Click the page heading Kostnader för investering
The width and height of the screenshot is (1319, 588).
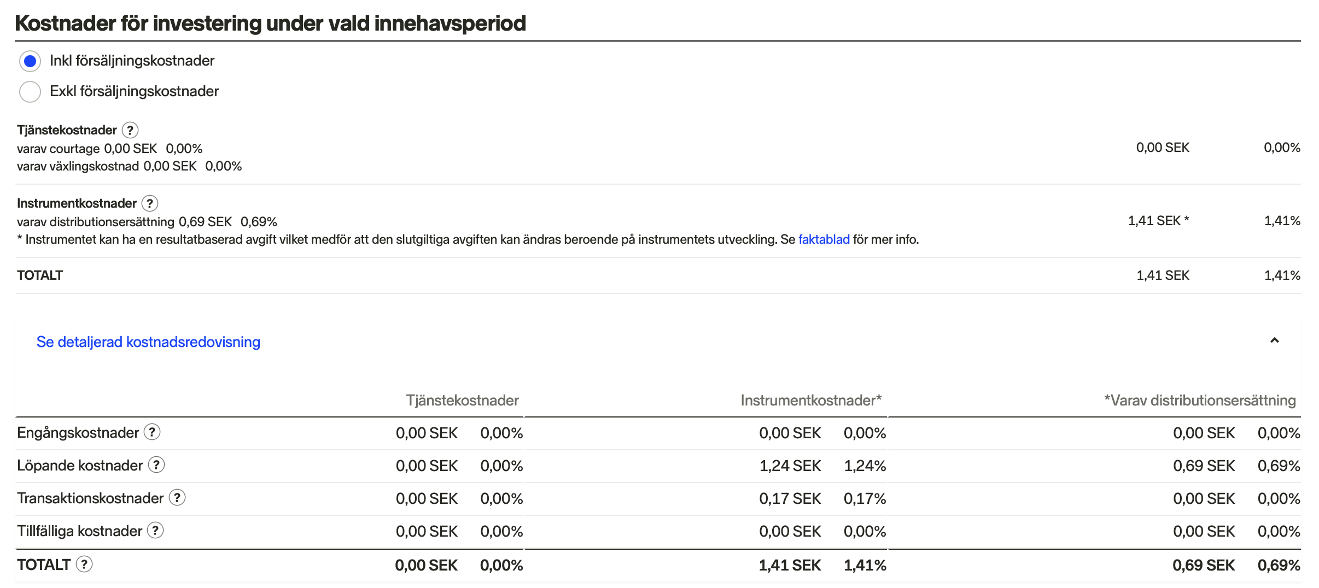(x=270, y=23)
